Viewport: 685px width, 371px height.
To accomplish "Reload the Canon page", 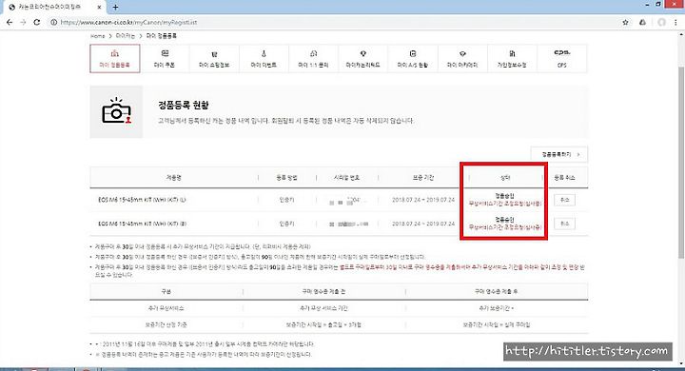I will pos(37,22).
